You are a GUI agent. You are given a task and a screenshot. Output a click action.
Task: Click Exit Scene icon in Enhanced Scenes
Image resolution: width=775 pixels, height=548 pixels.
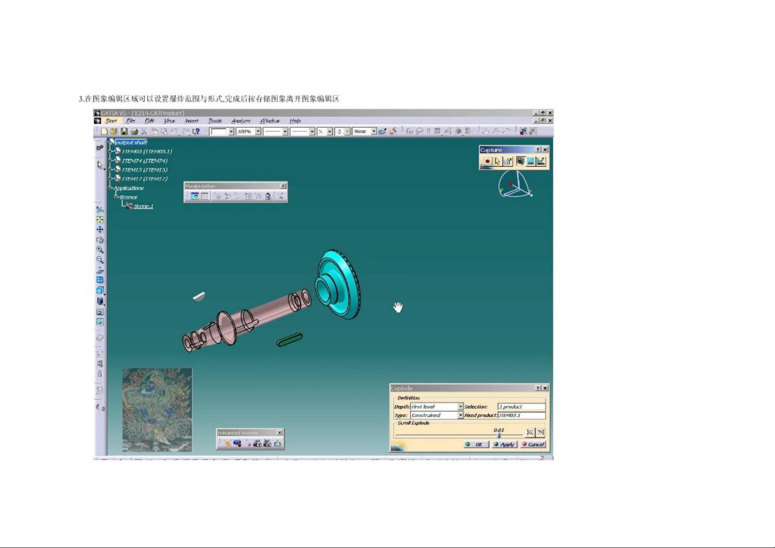pos(277,443)
